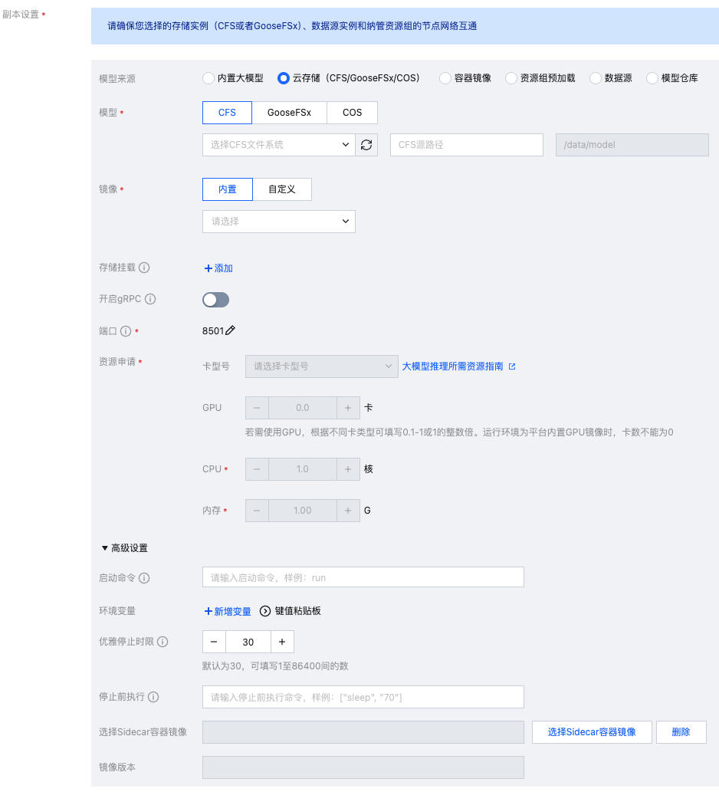The image size is (719, 792).
Task: Select 容器镜像 as model source
Action: pos(445,78)
